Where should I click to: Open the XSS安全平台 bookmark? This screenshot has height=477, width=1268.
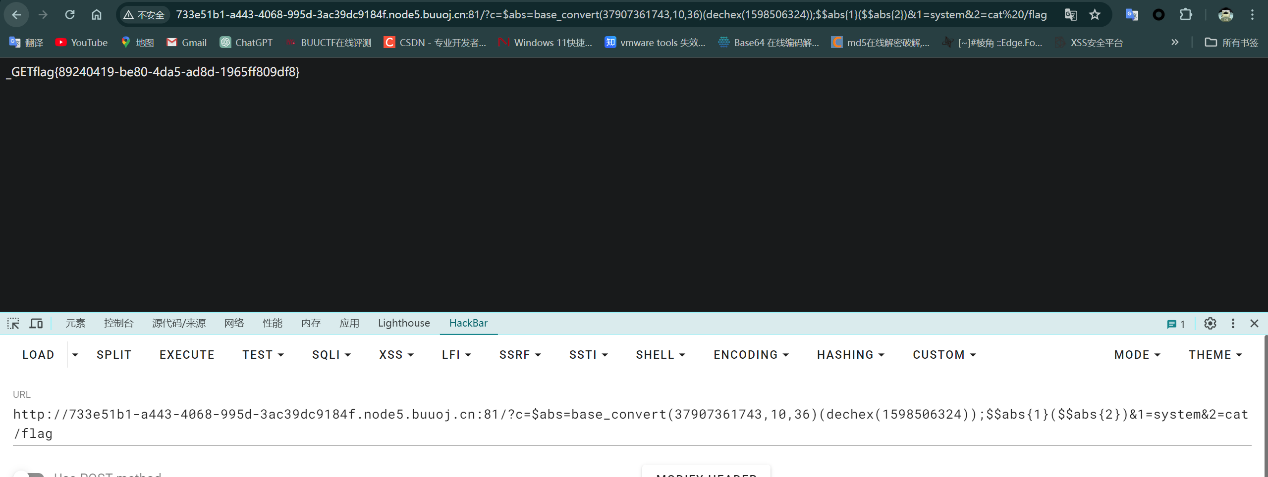pyautogui.click(x=1089, y=43)
